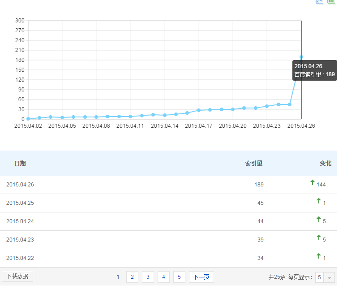The width and height of the screenshot is (347, 294).
Task: Click the per-page value box showing 5
Action: coord(319,277)
